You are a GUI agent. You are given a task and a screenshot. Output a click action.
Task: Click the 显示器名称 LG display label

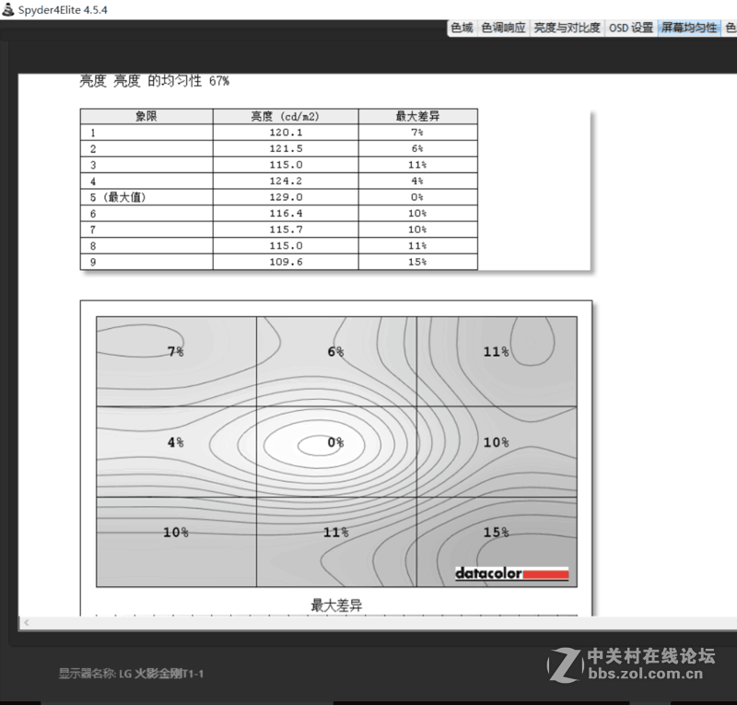point(131,674)
